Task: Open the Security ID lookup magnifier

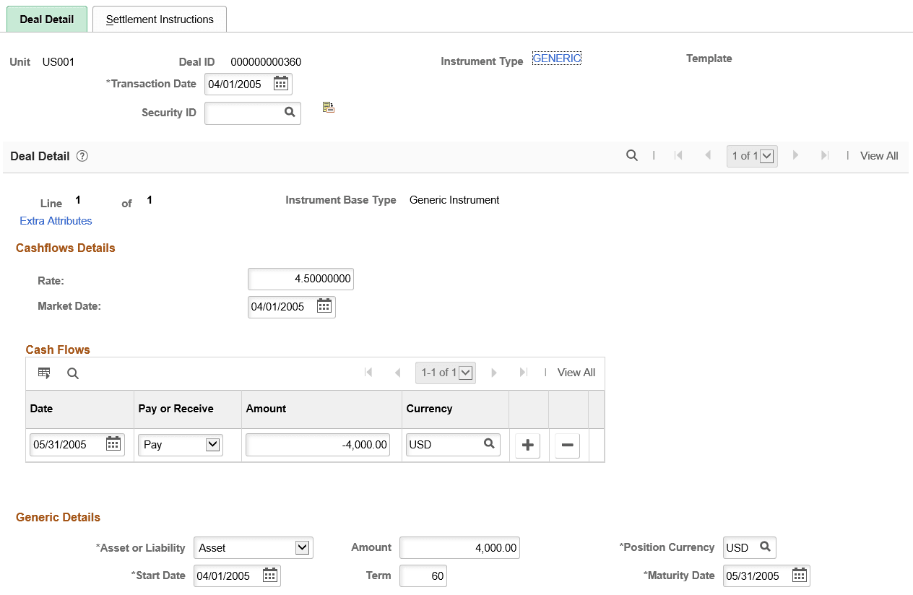Action: coord(290,113)
